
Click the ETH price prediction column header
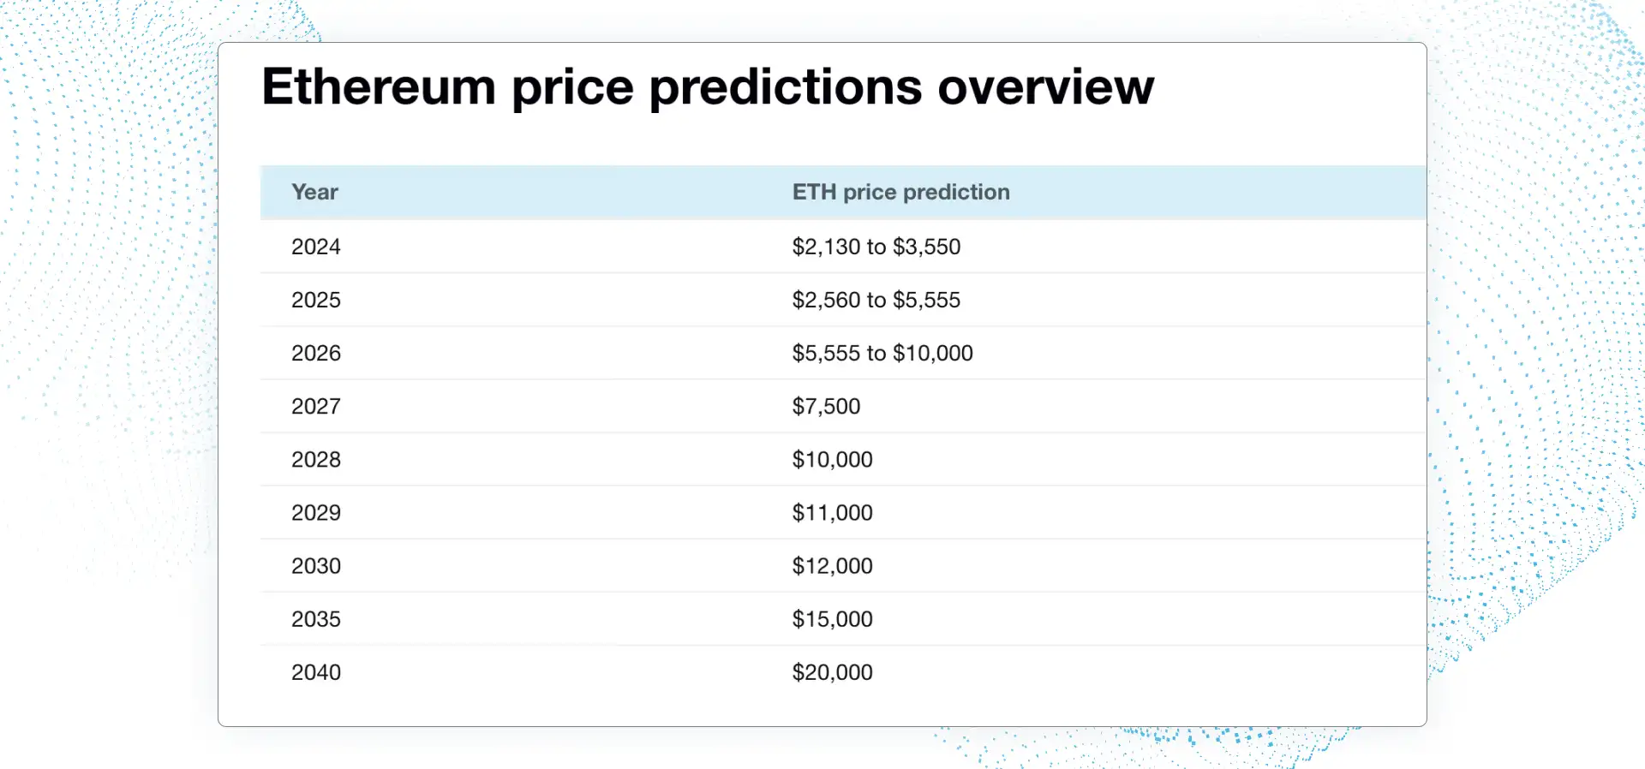click(900, 193)
